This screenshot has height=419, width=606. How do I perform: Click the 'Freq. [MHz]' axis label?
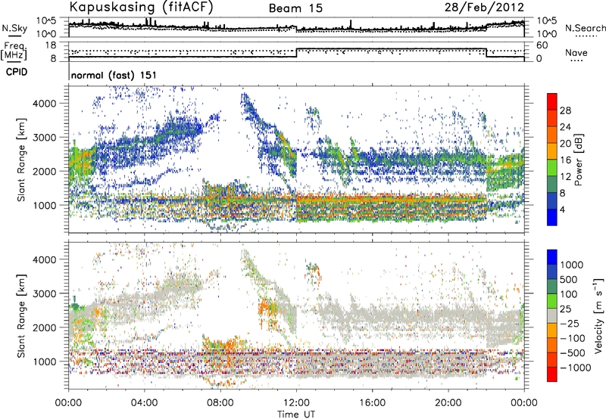(14, 51)
